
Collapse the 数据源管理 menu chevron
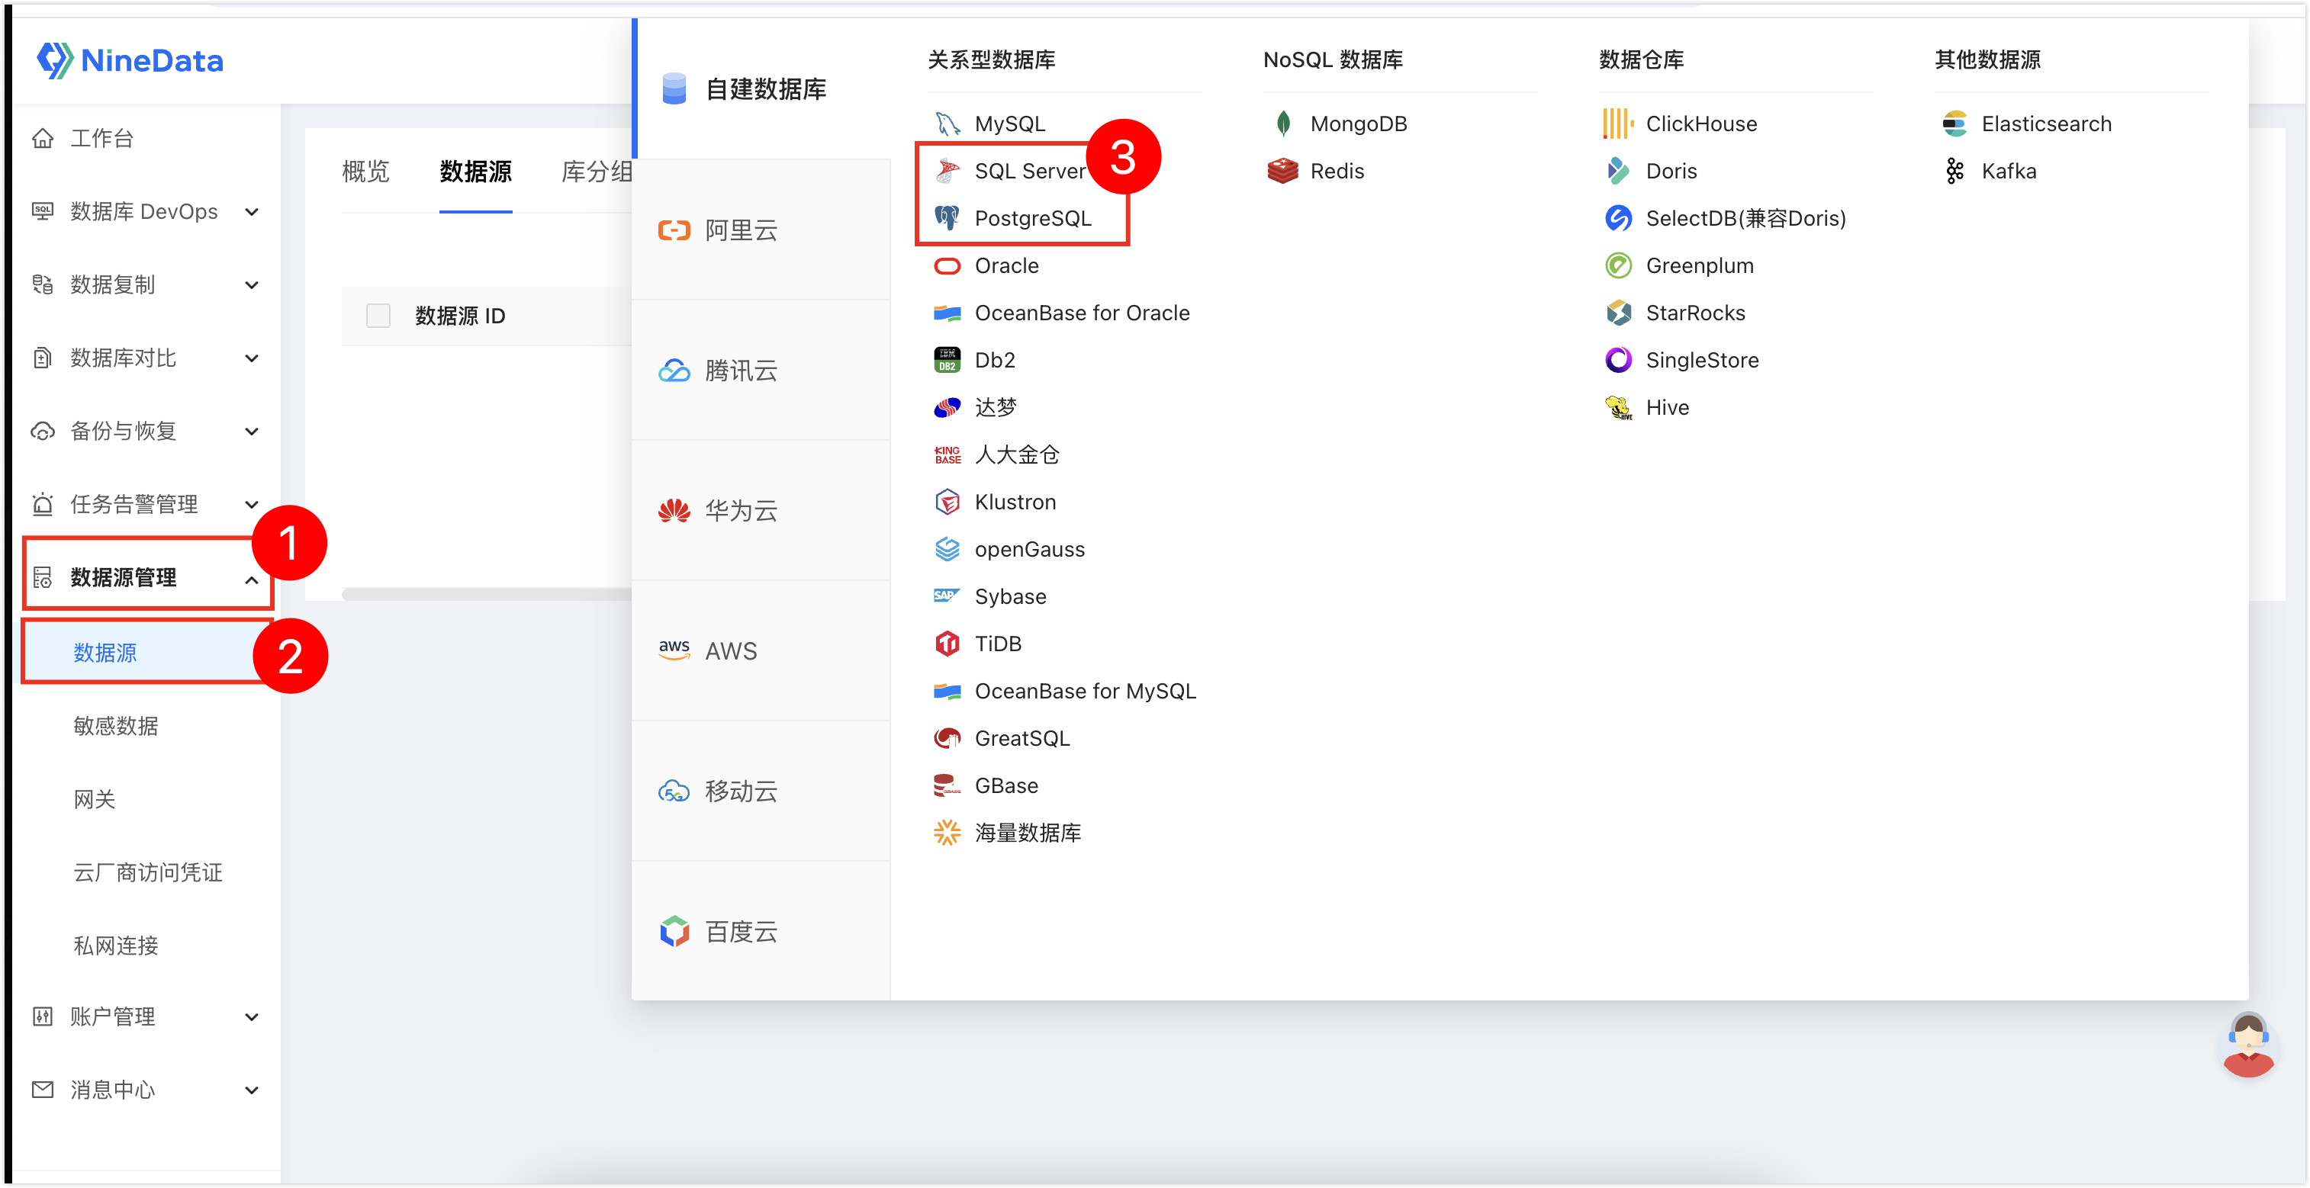click(252, 580)
